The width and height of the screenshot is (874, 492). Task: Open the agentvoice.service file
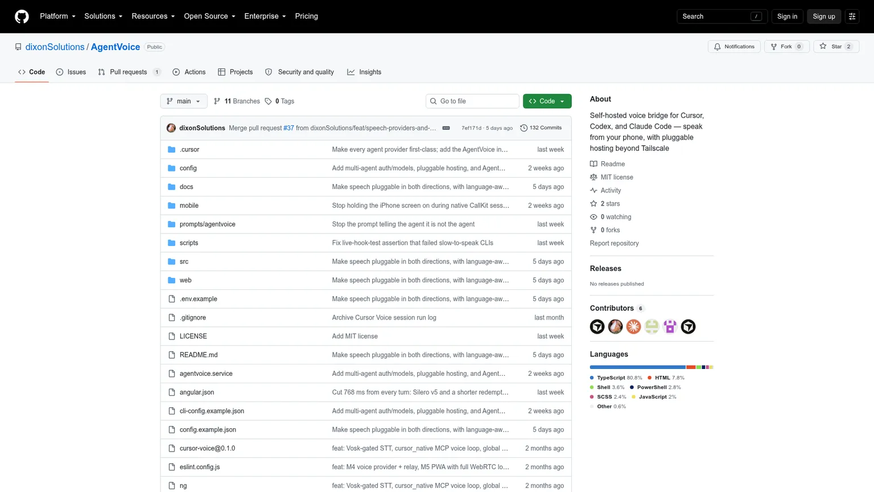pos(206,374)
